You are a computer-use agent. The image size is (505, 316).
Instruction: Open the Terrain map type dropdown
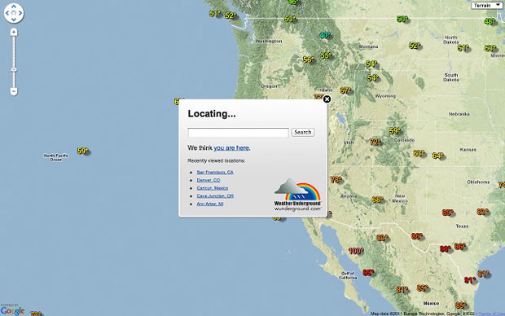(x=487, y=6)
